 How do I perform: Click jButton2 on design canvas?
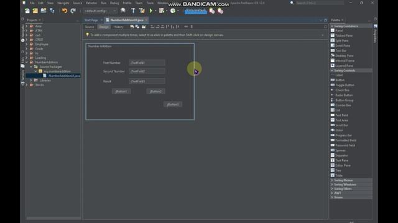[x=156, y=92]
